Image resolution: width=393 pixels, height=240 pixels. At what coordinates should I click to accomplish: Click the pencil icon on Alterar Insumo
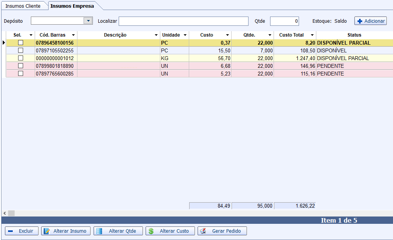click(x=47, y=231)
